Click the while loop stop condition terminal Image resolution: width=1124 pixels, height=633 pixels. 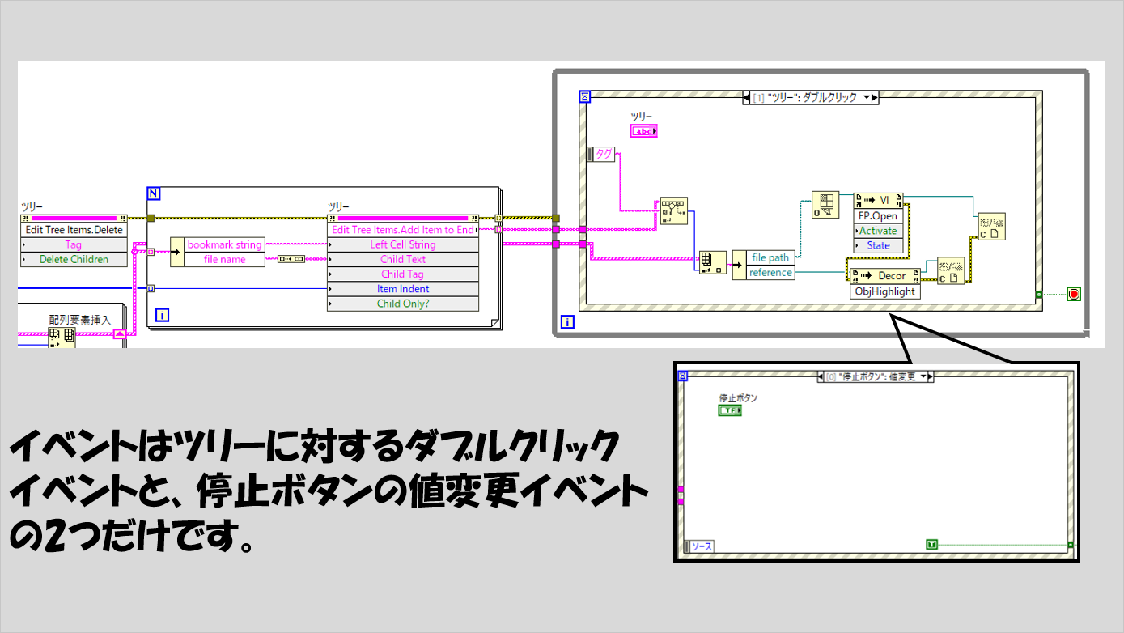pyautogui.click(x=1074, y=294)
